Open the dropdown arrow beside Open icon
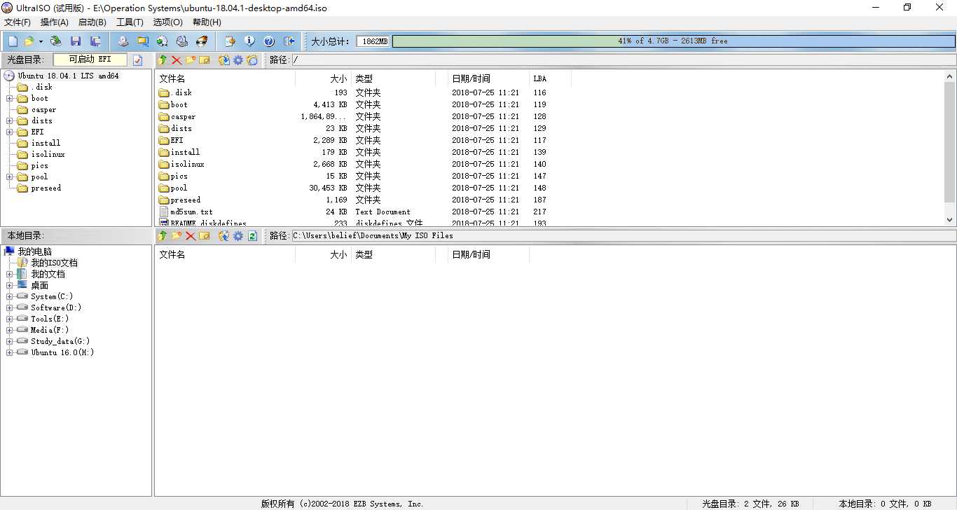Image resolution: width=957 pixels, height=510 pixels. point(41,41)
